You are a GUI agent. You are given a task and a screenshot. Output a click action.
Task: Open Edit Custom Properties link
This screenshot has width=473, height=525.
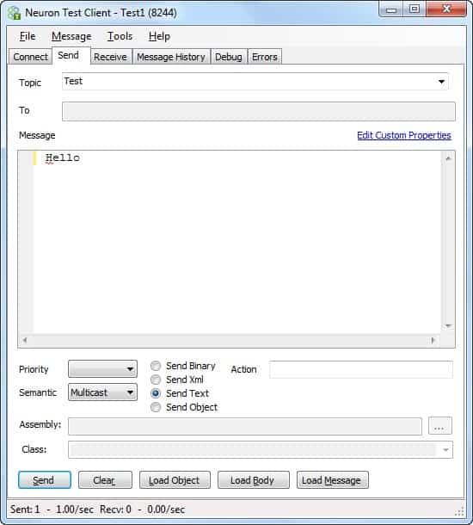pos(403,135)
